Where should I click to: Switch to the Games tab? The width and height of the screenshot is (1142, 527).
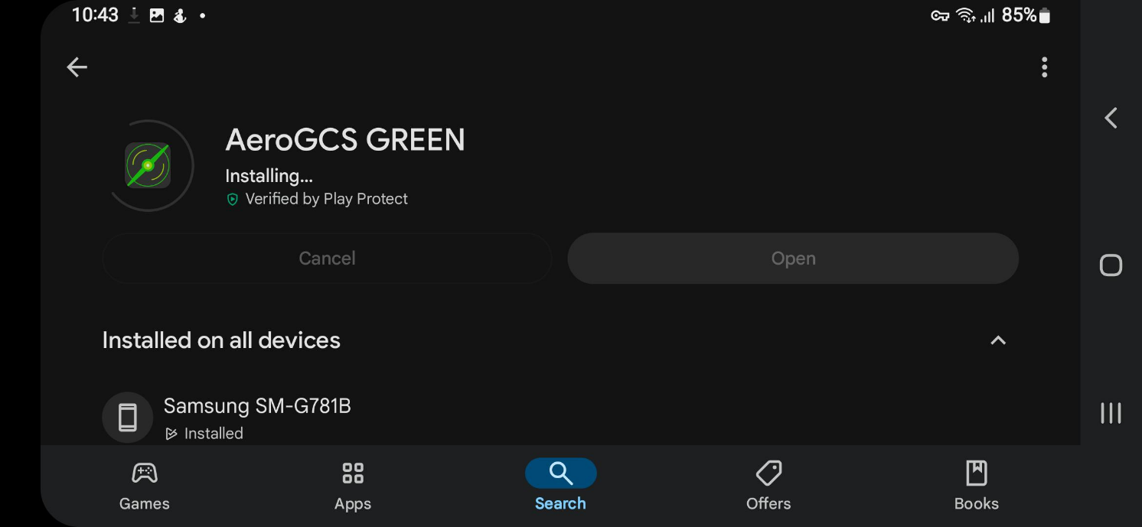(x=145, y=486)
